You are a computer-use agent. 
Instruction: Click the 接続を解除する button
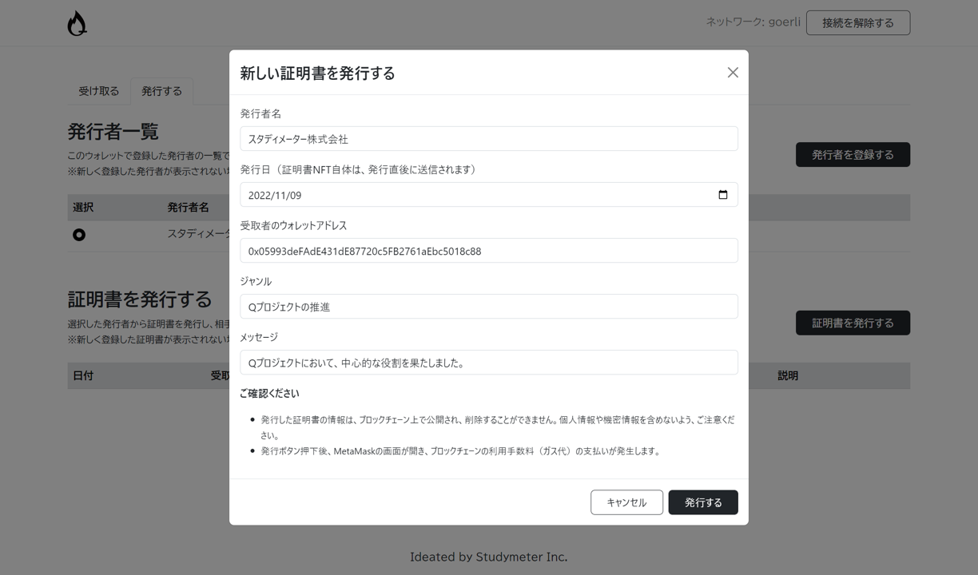pyautogui.click(x=857, y=22)
